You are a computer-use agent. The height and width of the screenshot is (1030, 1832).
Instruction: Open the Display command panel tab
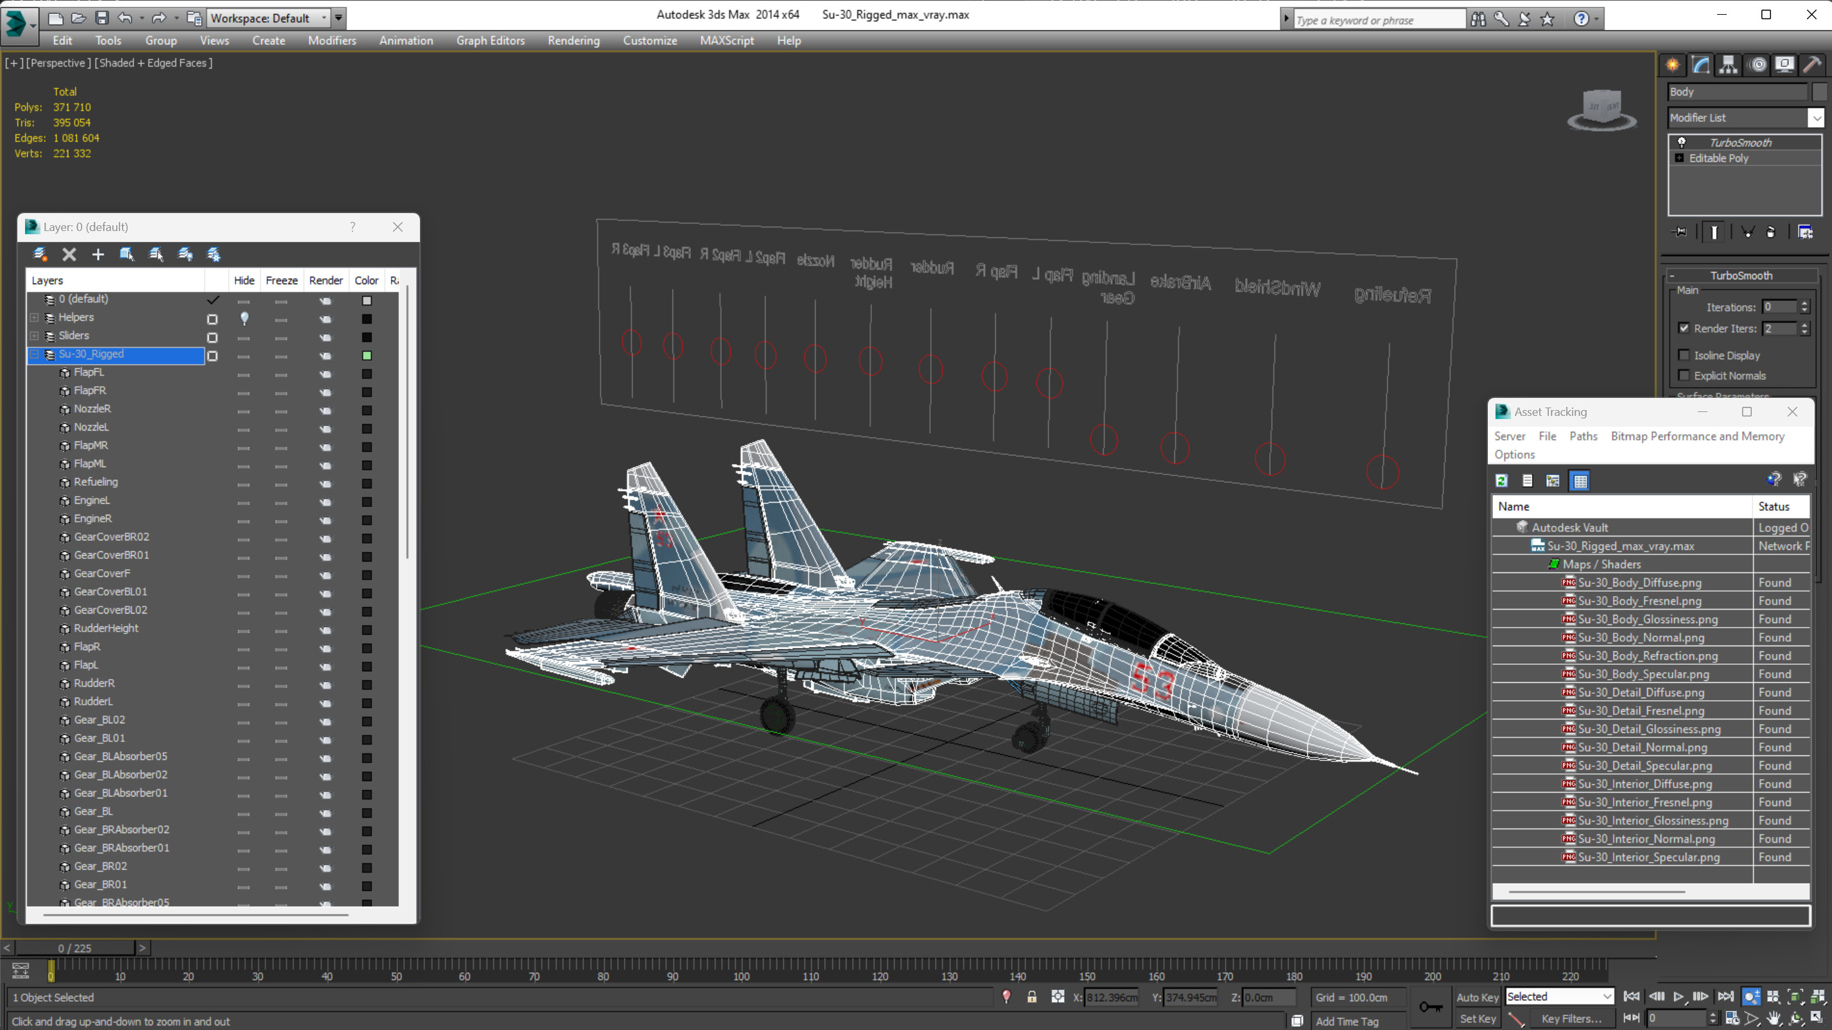click(1784, 65)
